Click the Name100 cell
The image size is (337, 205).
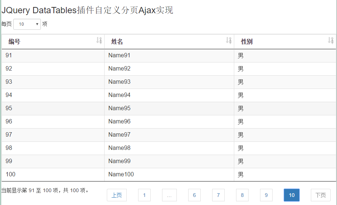[x=121, y=175]
